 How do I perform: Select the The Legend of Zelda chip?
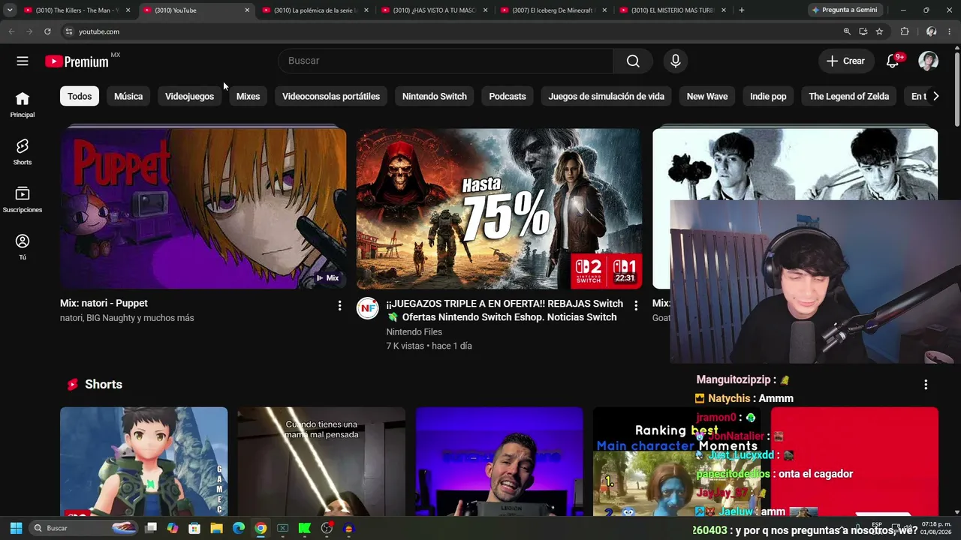(x=849, y=96)
